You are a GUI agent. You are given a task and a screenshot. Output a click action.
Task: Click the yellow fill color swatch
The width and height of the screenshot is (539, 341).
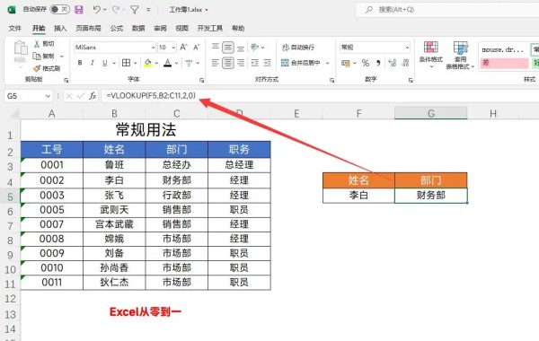(148, 63)
